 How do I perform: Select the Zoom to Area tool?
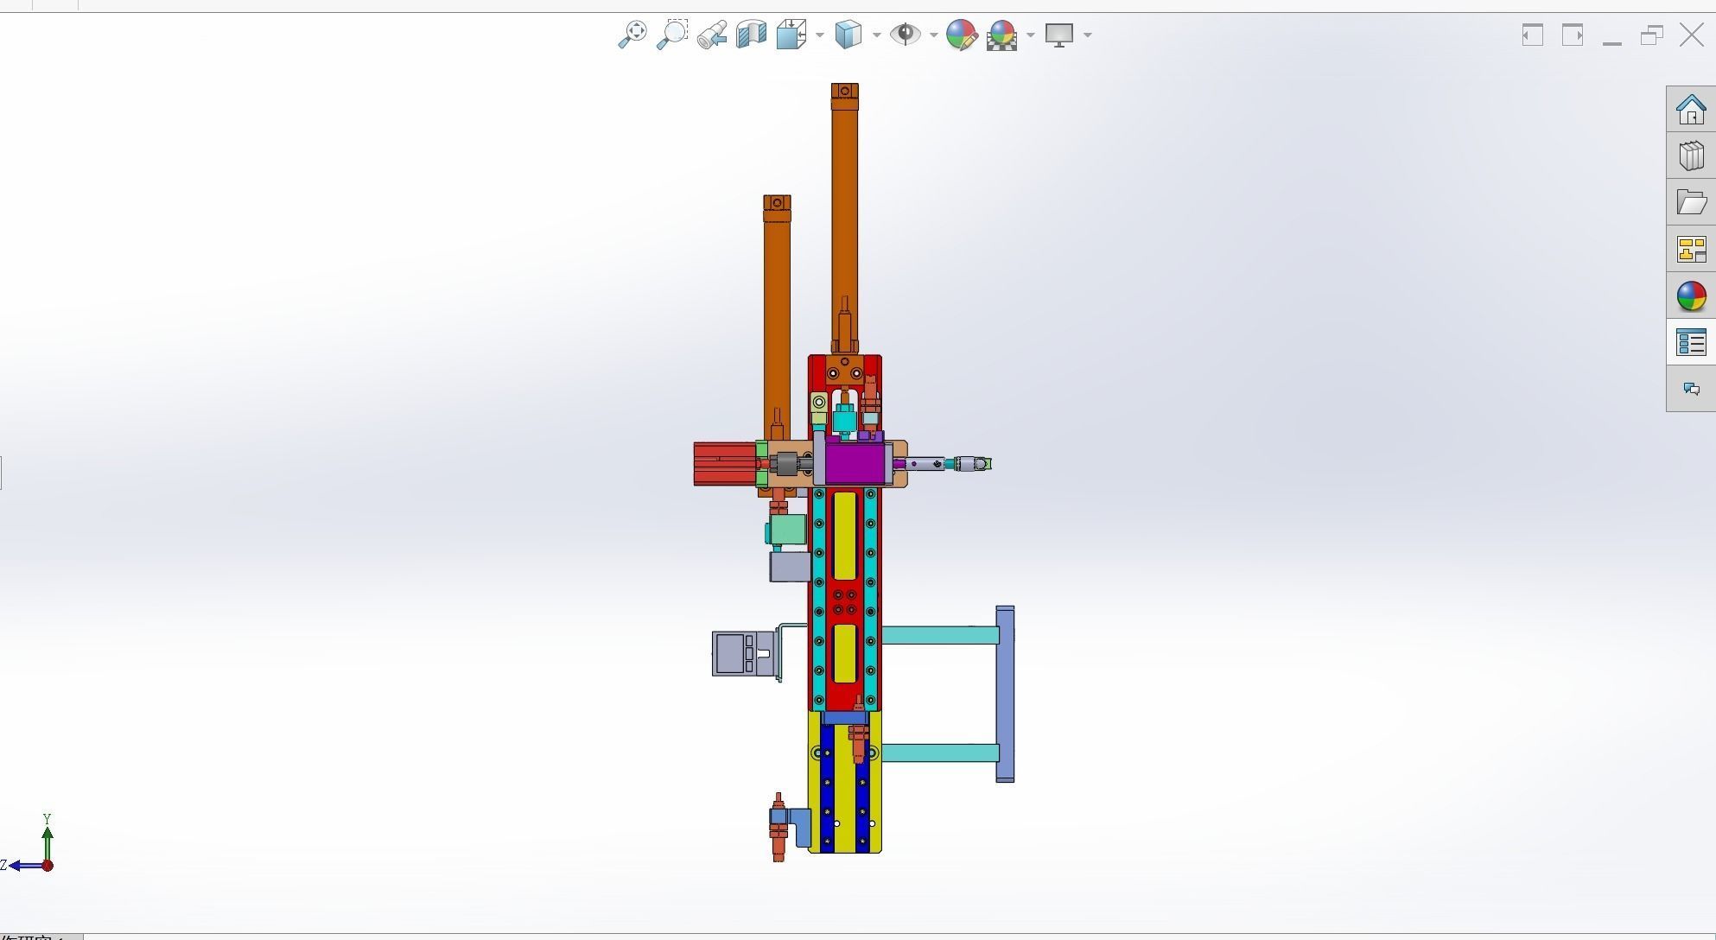coord(671,35)
